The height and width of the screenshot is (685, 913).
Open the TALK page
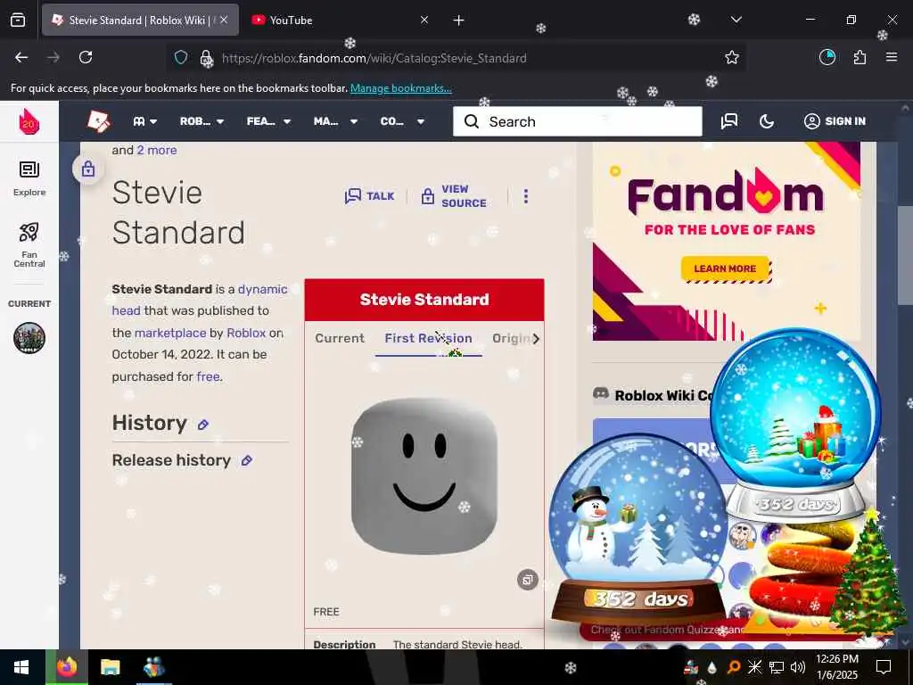pyautogui.click(x=370, y=195)
